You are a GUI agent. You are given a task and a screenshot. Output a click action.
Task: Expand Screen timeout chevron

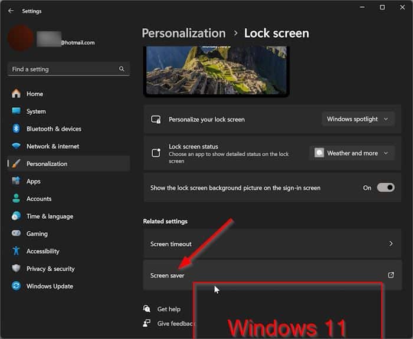coord(391,243)
